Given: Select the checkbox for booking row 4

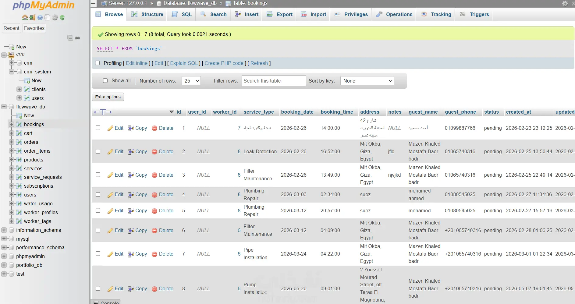Looking at the screenshot, I should 98,194.
